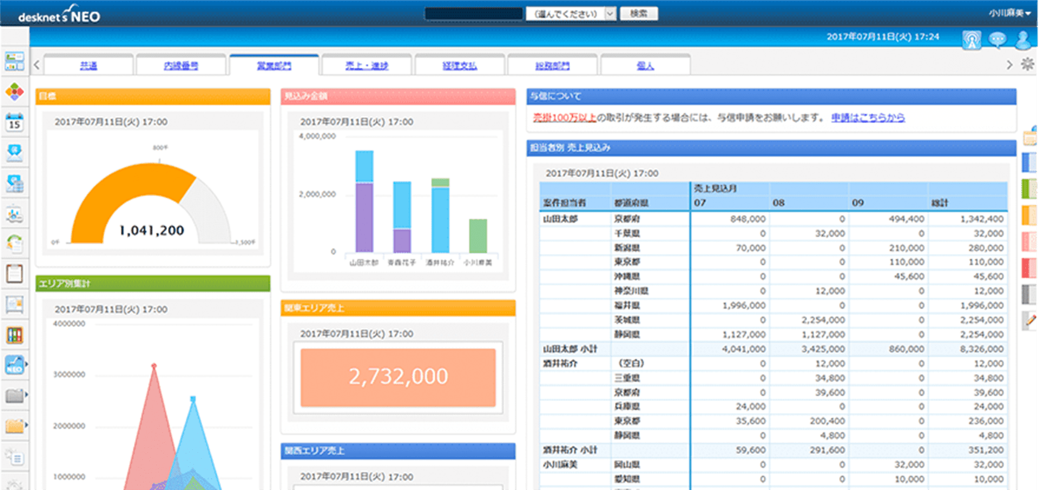Click the 山田太郎 小計 row label
This screenshot has width=1040, height=490.
[x=570, y=349]
